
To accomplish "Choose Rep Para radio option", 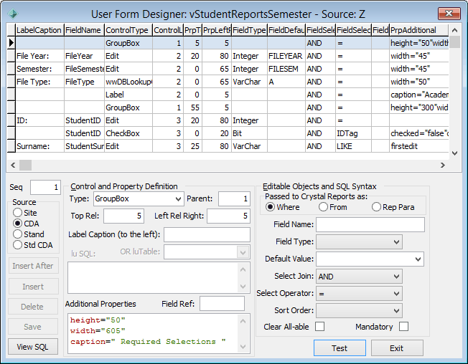I will pos(376,207).
